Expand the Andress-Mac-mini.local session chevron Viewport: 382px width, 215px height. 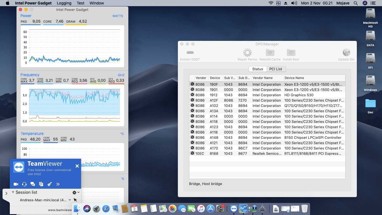coord(70,200)
